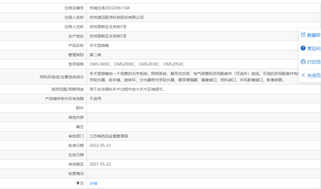Click the 注册人名称 field label
The height and width of the screenshot is (189, 321).
click(74, 17)
